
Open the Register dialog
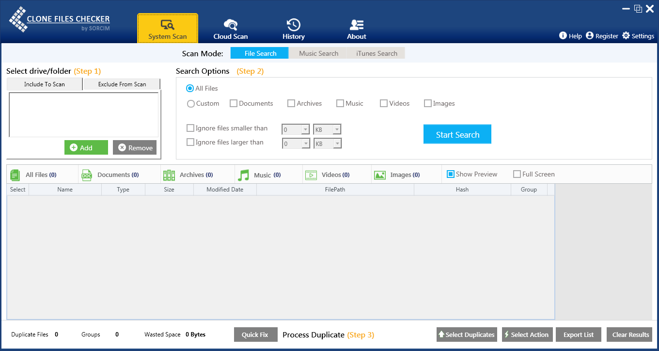tap(602, 35)
